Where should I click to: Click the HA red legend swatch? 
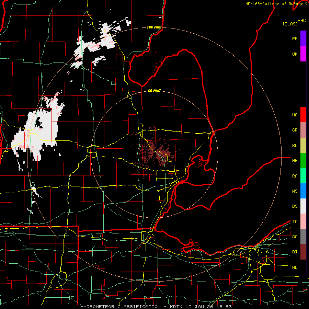pyautogui.click(x=303, y=115)
